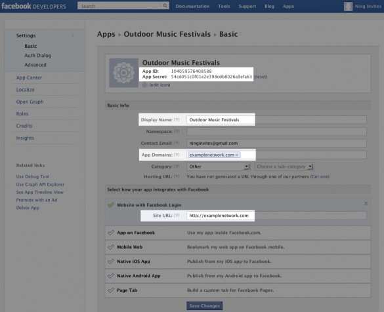Enable the Native iOS App integration
This screenshot has height=312, width=384.
[x=111, y=262]
